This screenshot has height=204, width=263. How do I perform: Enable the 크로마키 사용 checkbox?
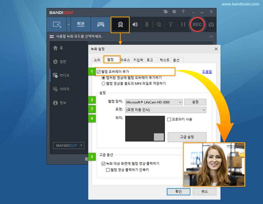tap(169, 119)
